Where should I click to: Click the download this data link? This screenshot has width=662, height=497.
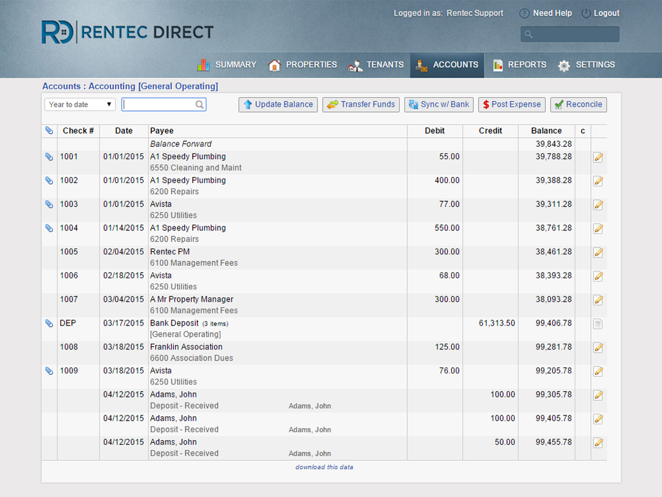(324, 467)
